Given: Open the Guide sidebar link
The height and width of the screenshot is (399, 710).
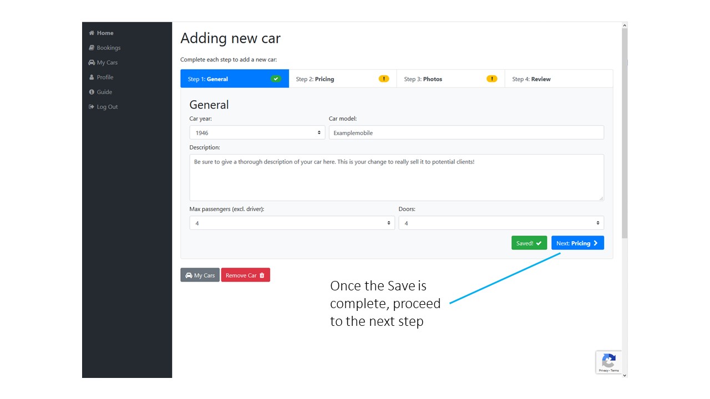Looking at the screenshot, I should point(100,92).
